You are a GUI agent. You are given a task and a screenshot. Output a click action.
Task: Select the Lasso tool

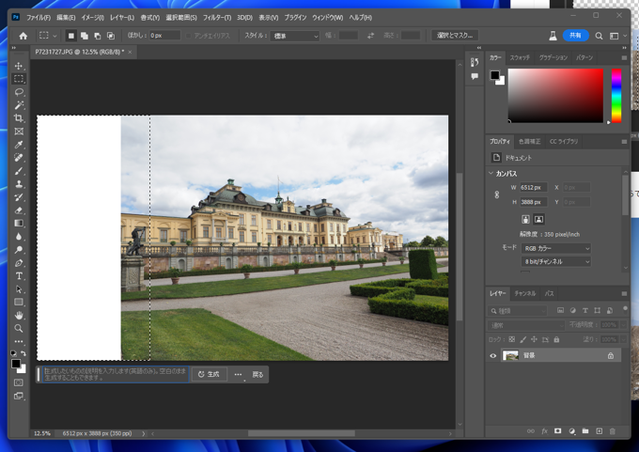tap(19, 92)
